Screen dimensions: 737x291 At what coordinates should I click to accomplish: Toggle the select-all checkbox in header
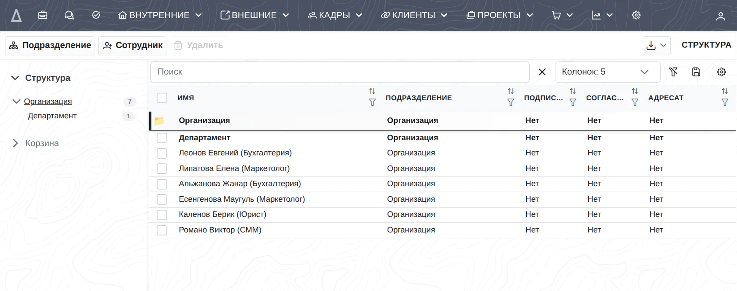(x=162, y=98)
